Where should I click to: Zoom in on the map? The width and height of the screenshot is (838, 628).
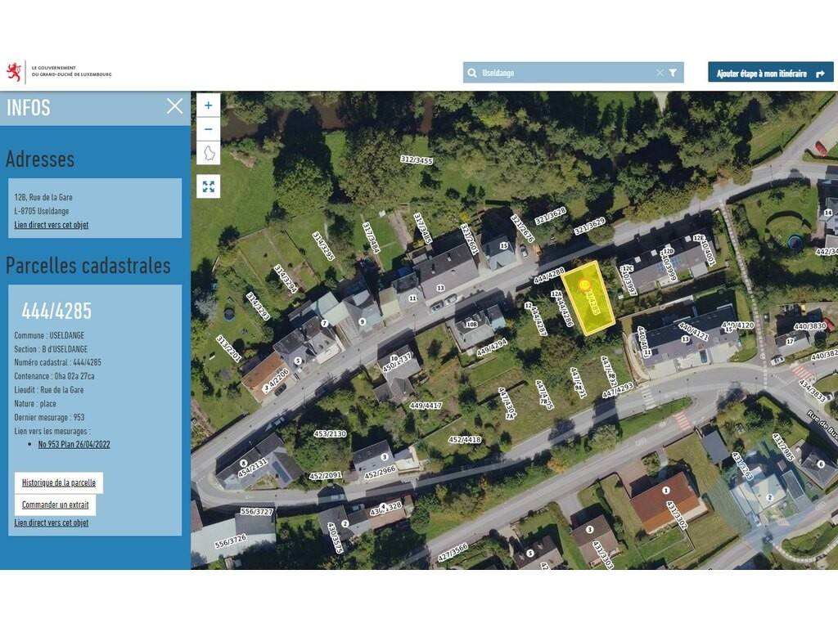[x=208, y=105]
